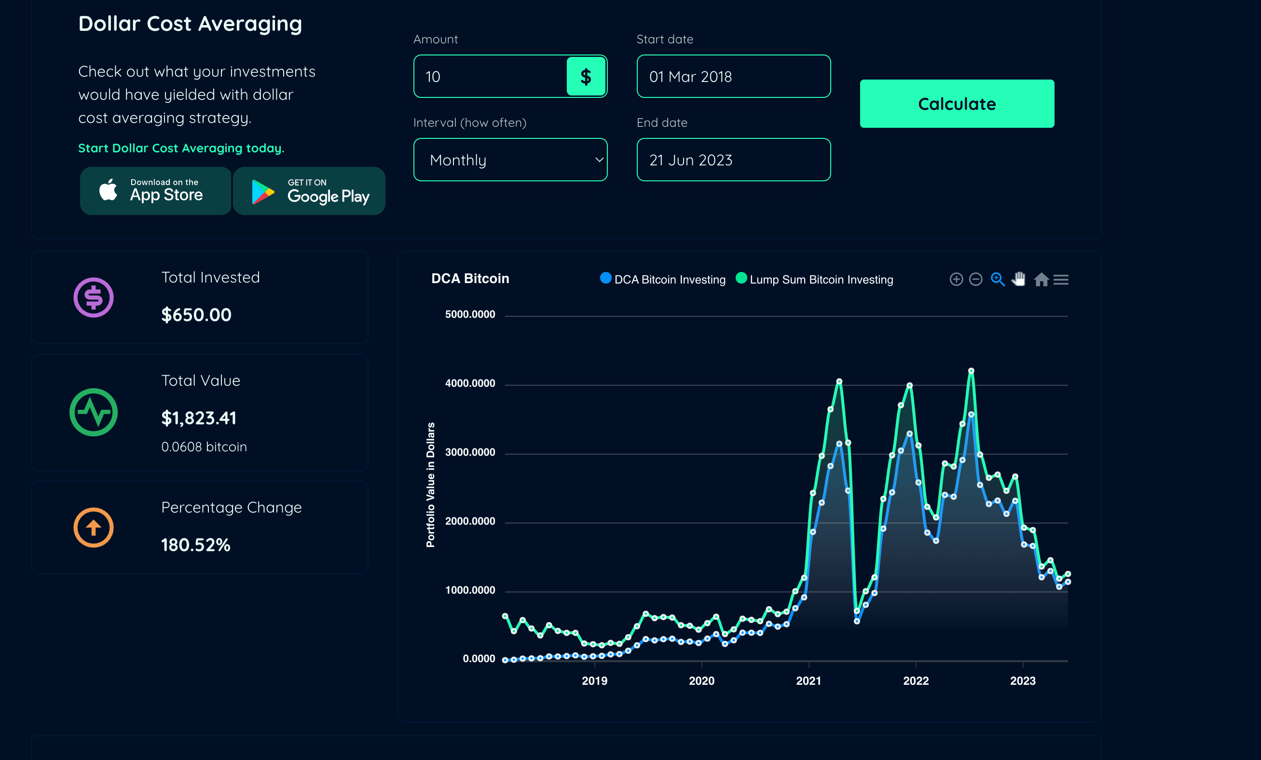
Task: Click the dollar currency icon in Amount
Action: pos(586,77)
